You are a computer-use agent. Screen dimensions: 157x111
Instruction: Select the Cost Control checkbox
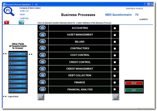tap(115, 55)
